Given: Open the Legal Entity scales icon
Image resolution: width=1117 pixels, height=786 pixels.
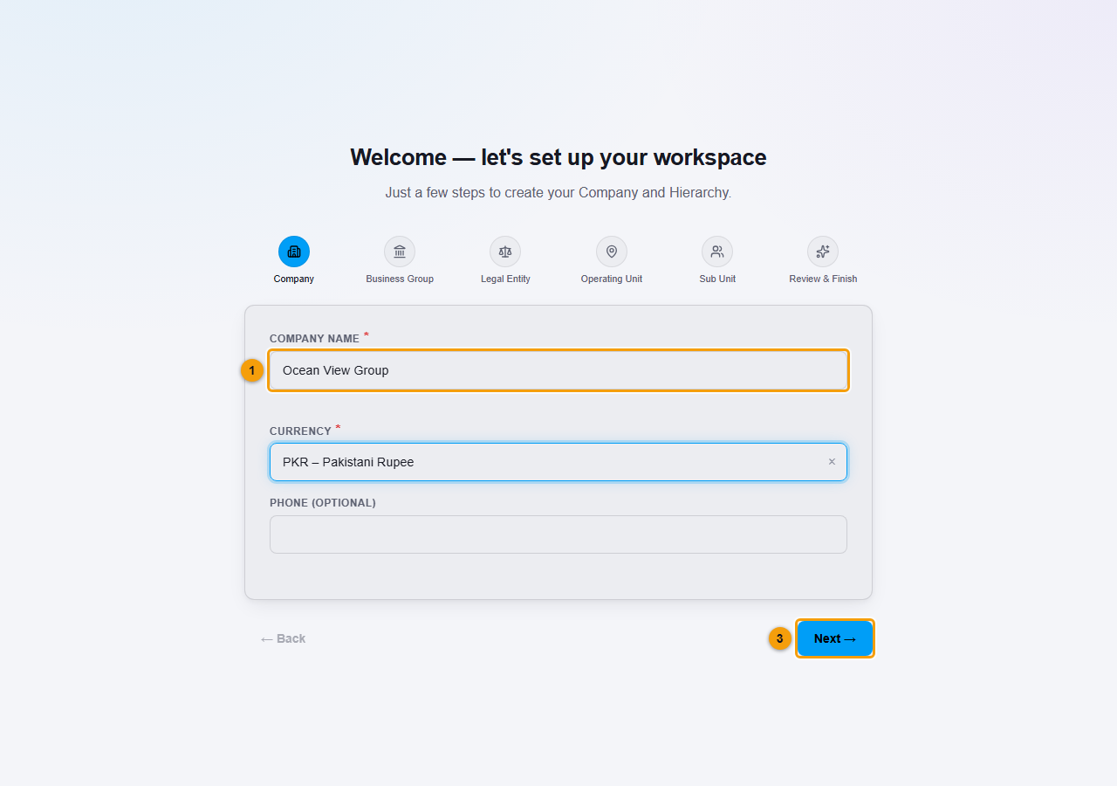Looking at the screenshot, I should click(505, 252).
